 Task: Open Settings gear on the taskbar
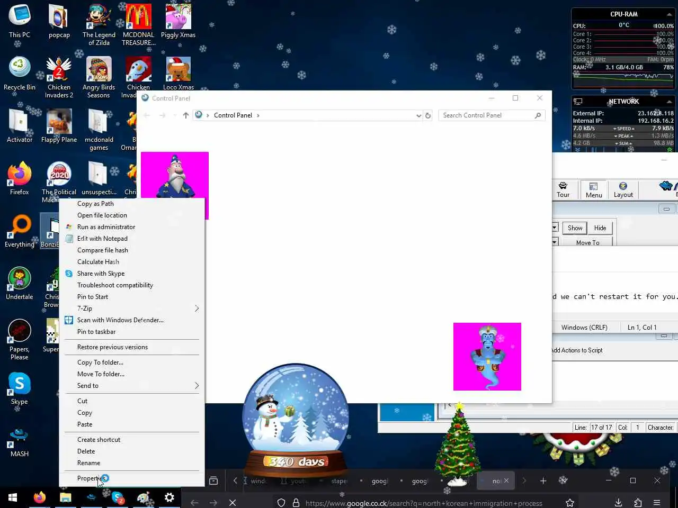coord(169,497)
